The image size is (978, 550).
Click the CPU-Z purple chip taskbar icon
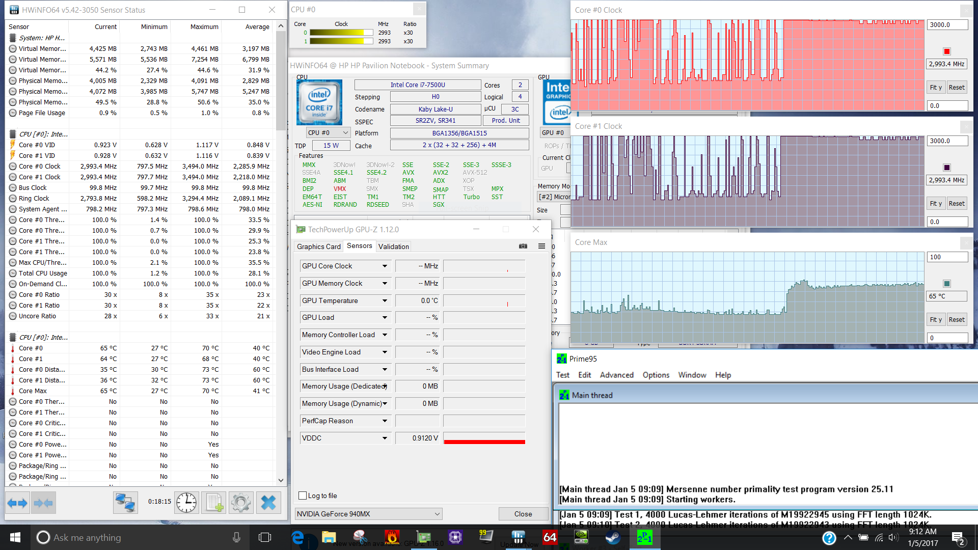[455, 537]
